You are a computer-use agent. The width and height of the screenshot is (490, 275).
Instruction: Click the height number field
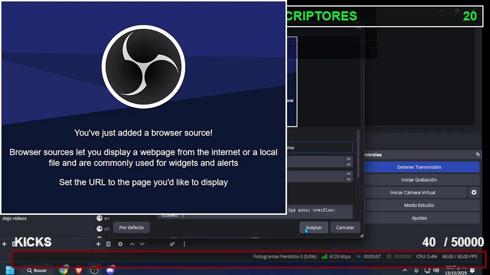(x=316, y=176)
